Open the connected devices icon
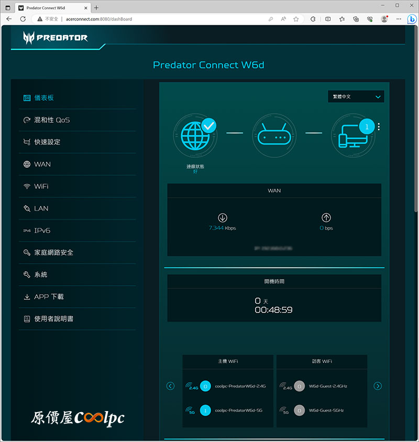The height and width of the screenshot is (442, 419). pyautogui.click(x=353, y=136)
